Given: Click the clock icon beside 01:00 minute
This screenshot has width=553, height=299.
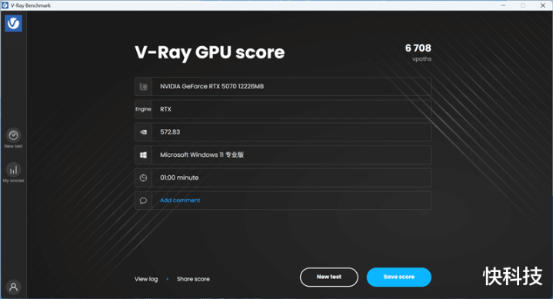Looking at the screenshot, I should pos(143,178).
